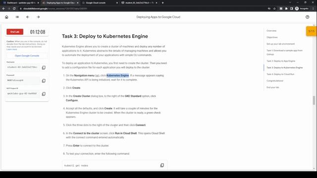Open the 5/15 score badge
The image size is (317, 178).
point(311,31)
